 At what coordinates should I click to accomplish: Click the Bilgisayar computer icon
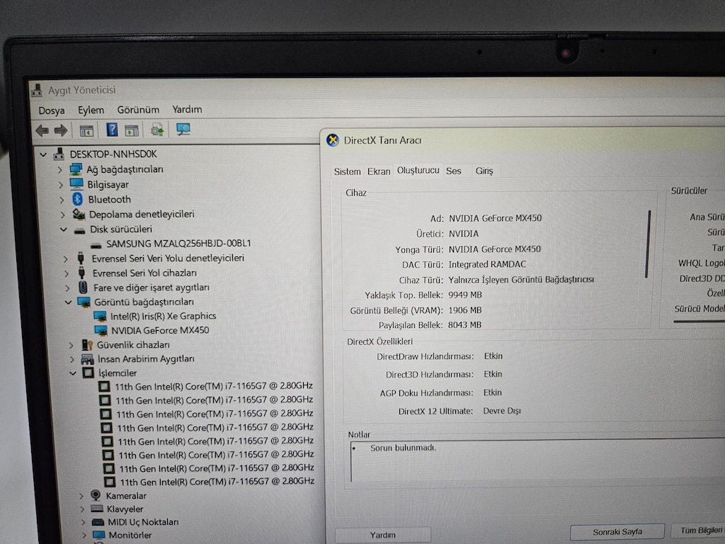point(76,184)
